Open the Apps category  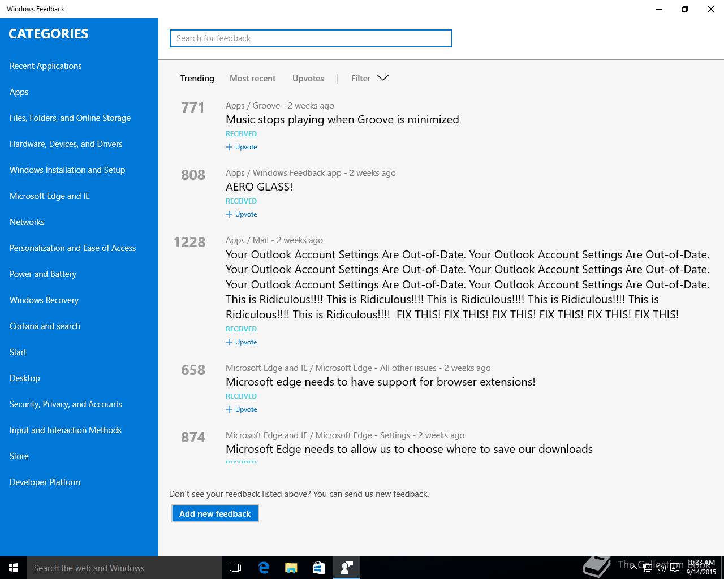pyautogui.click(x=19, y=92)
